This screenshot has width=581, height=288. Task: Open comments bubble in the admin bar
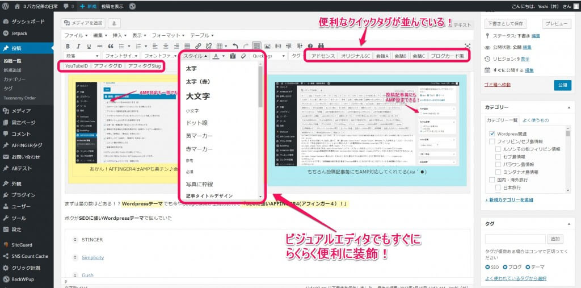(69, 6)
